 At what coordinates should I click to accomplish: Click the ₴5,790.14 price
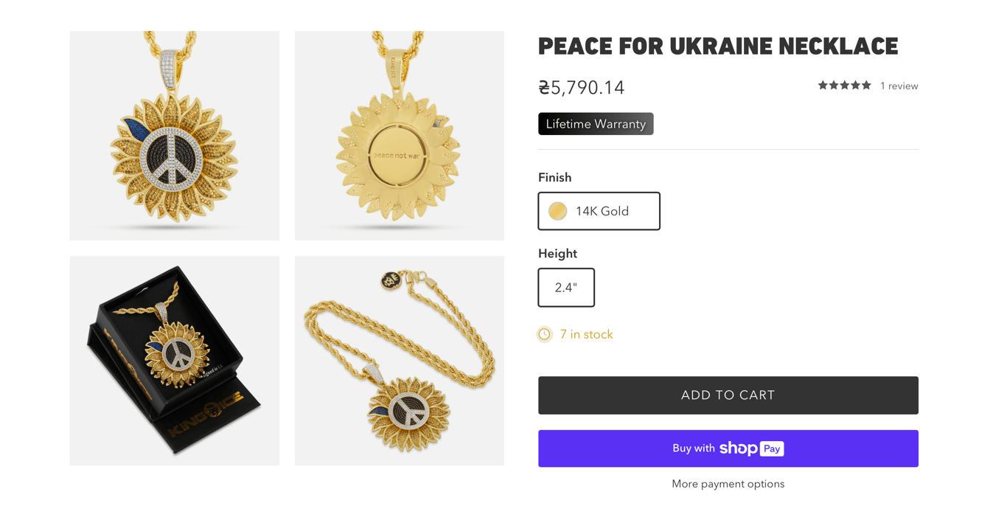(582, 88)
